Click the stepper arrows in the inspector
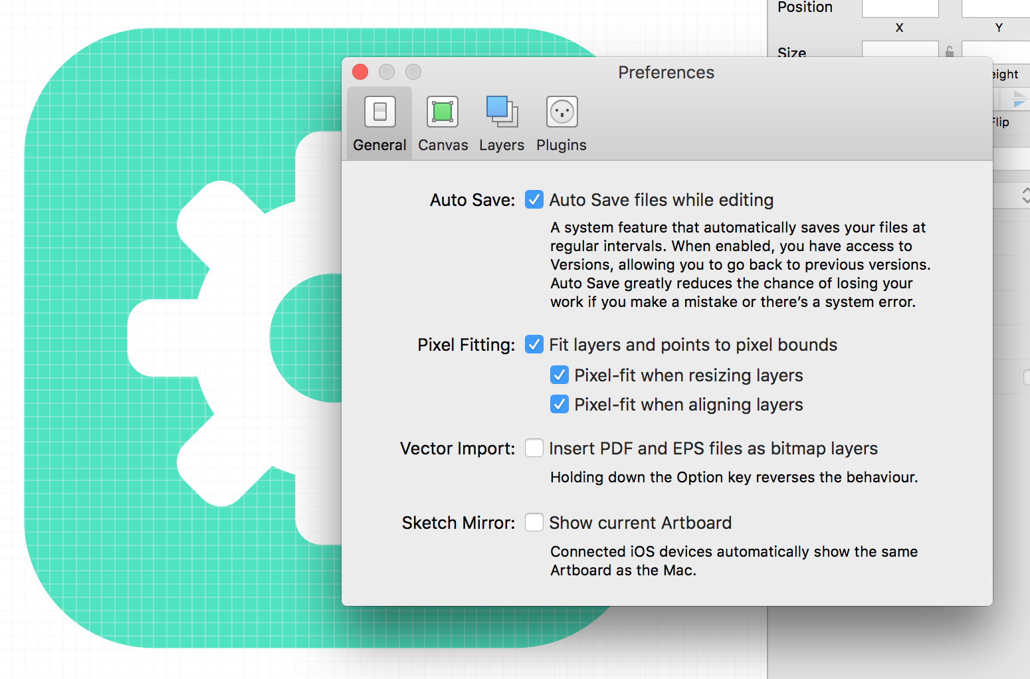The image size is (1030, 679). (x=1025, y=195)
